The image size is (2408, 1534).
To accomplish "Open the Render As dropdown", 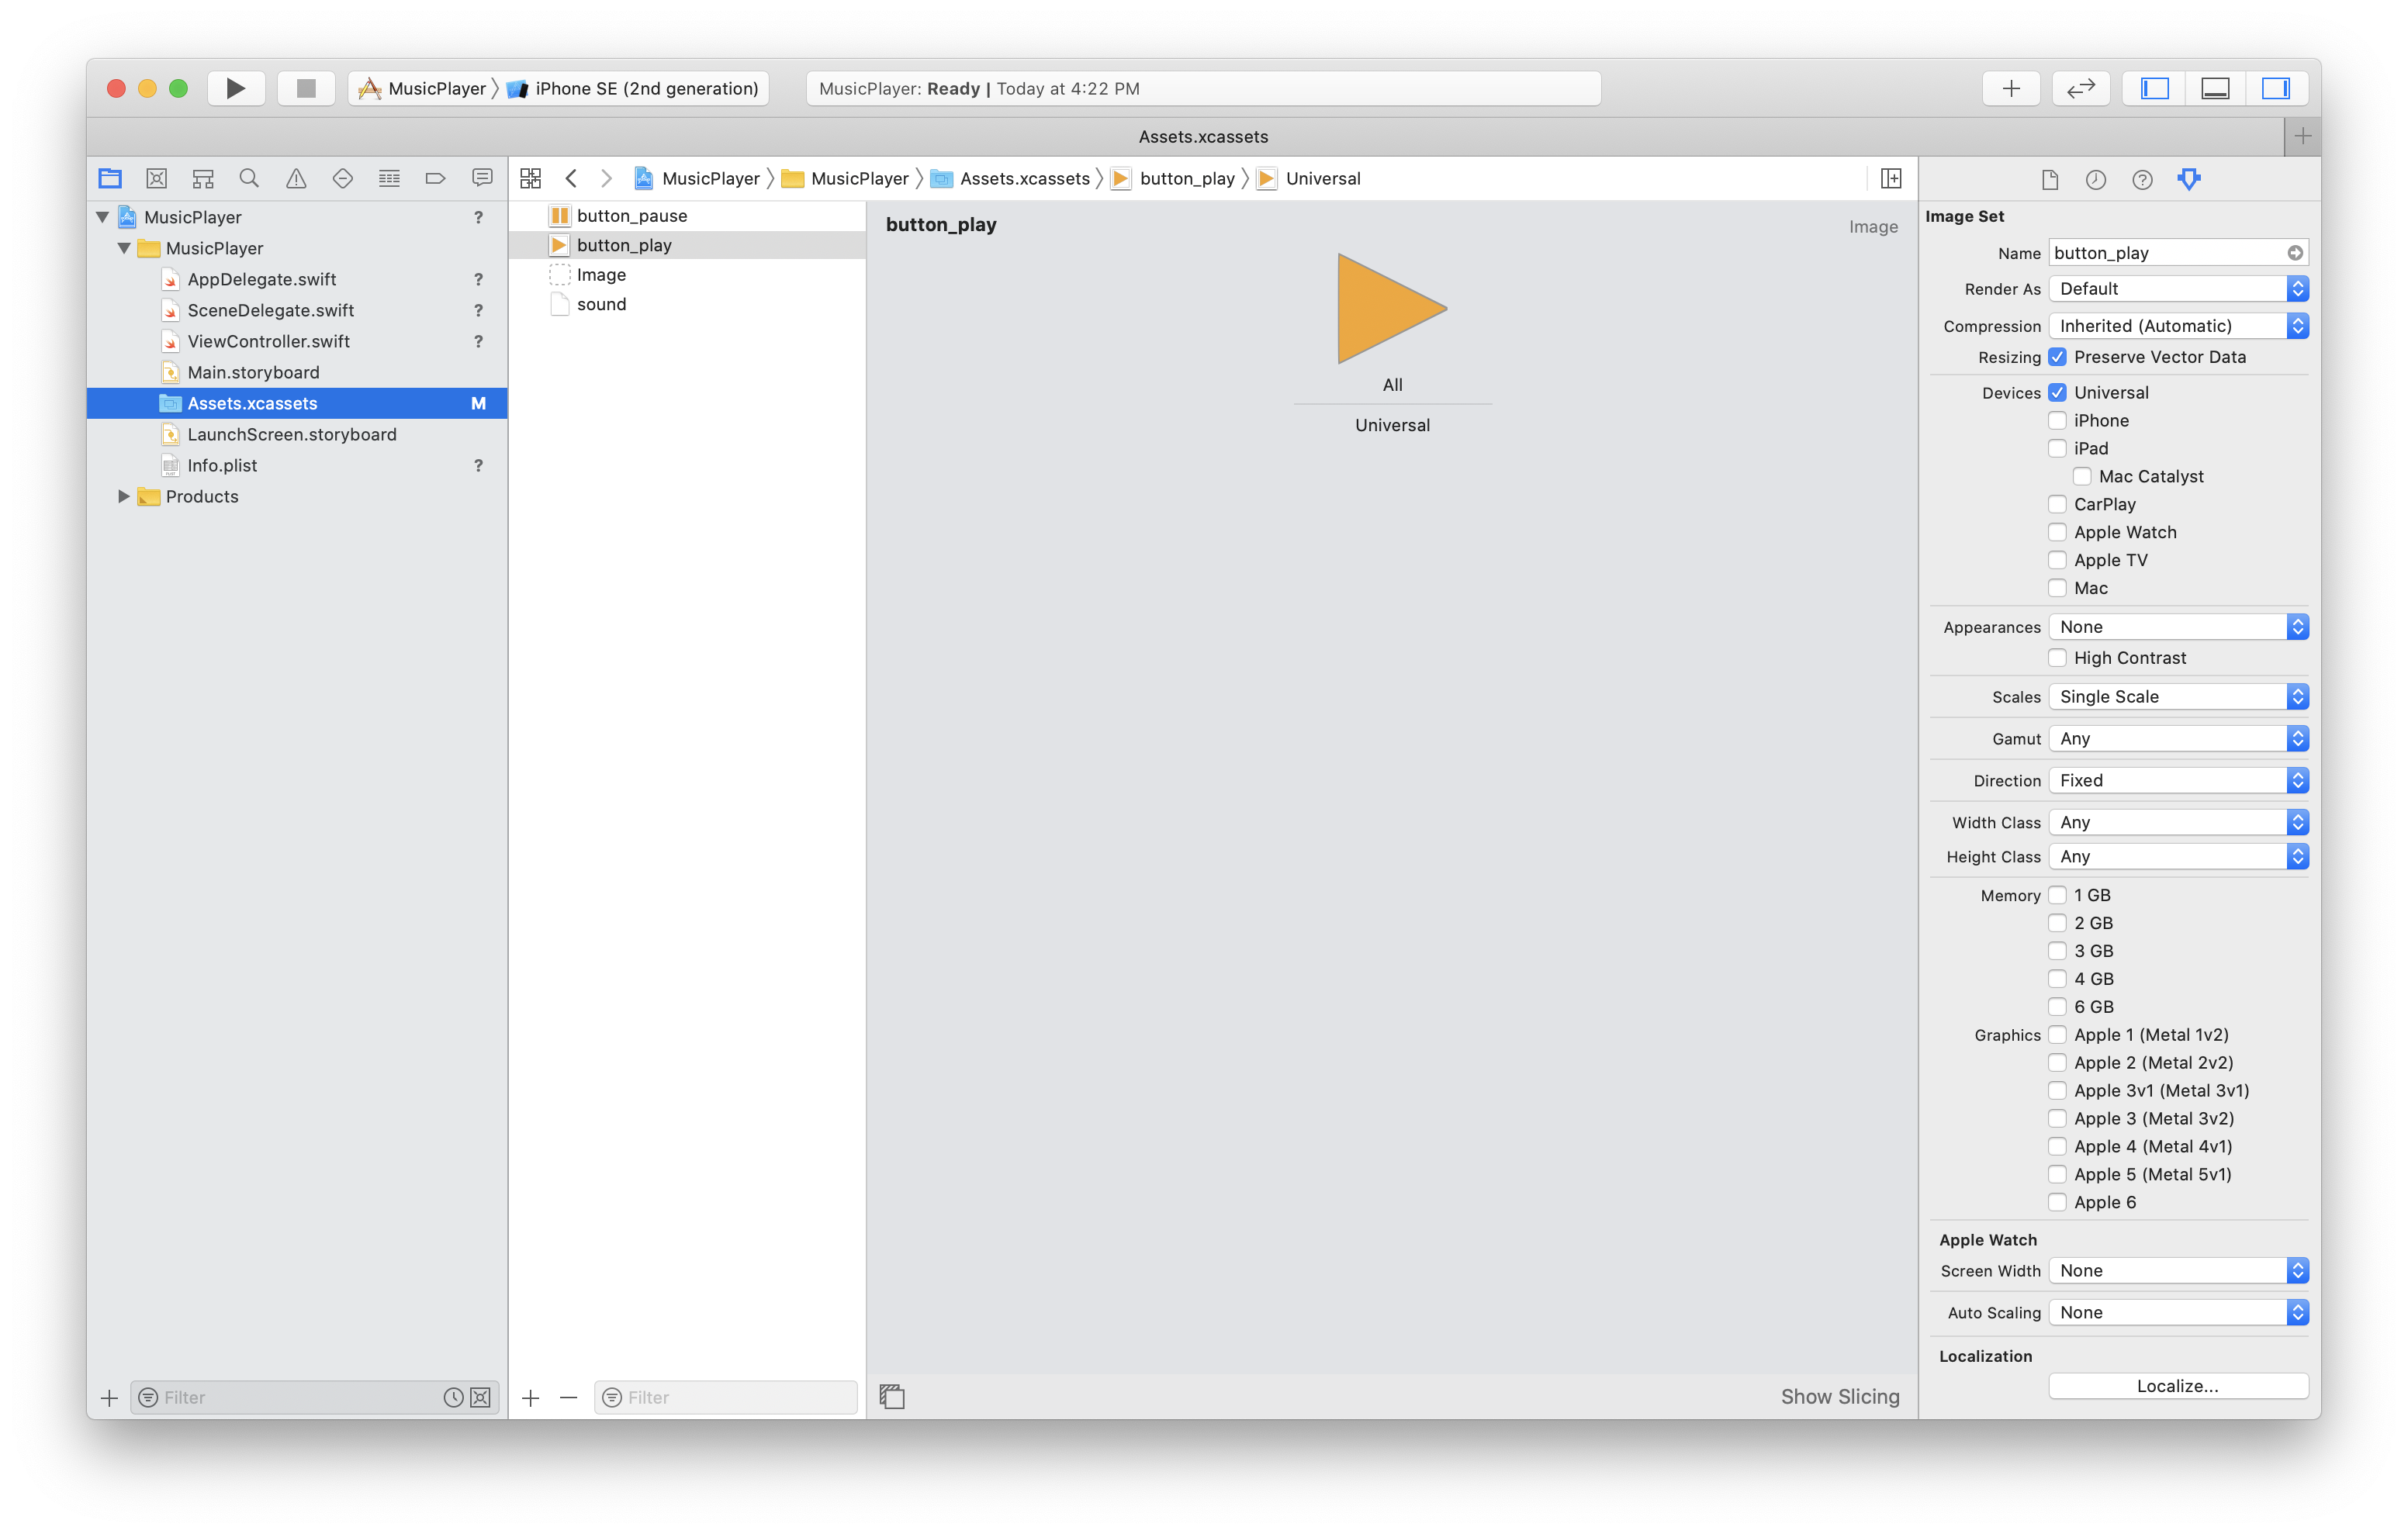I will tap(2177, 289).
